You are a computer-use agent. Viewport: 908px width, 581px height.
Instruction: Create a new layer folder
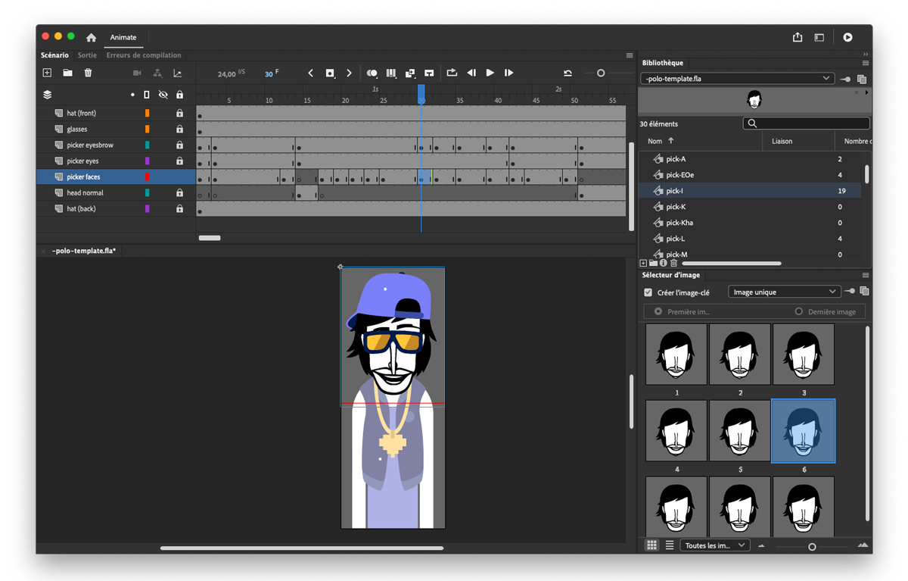67,73
